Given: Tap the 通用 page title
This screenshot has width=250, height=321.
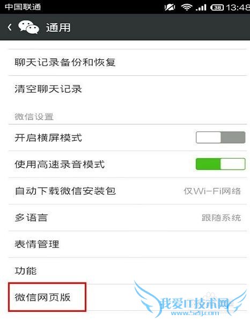Looking at the screenshot, I should (x=58, y=27).
